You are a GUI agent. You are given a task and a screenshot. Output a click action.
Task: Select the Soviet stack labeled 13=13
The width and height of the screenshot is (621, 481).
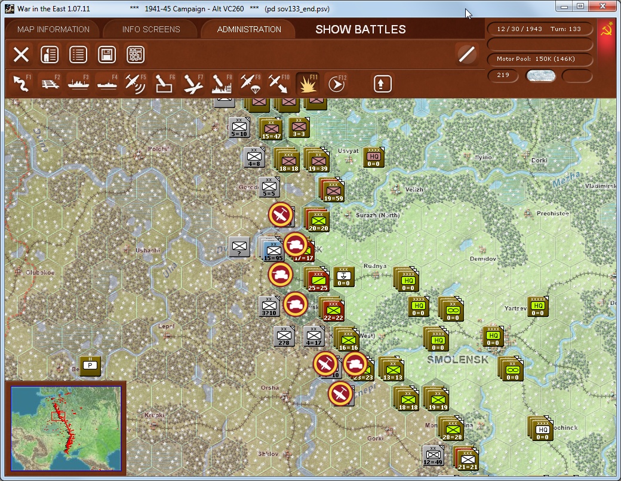391,369
